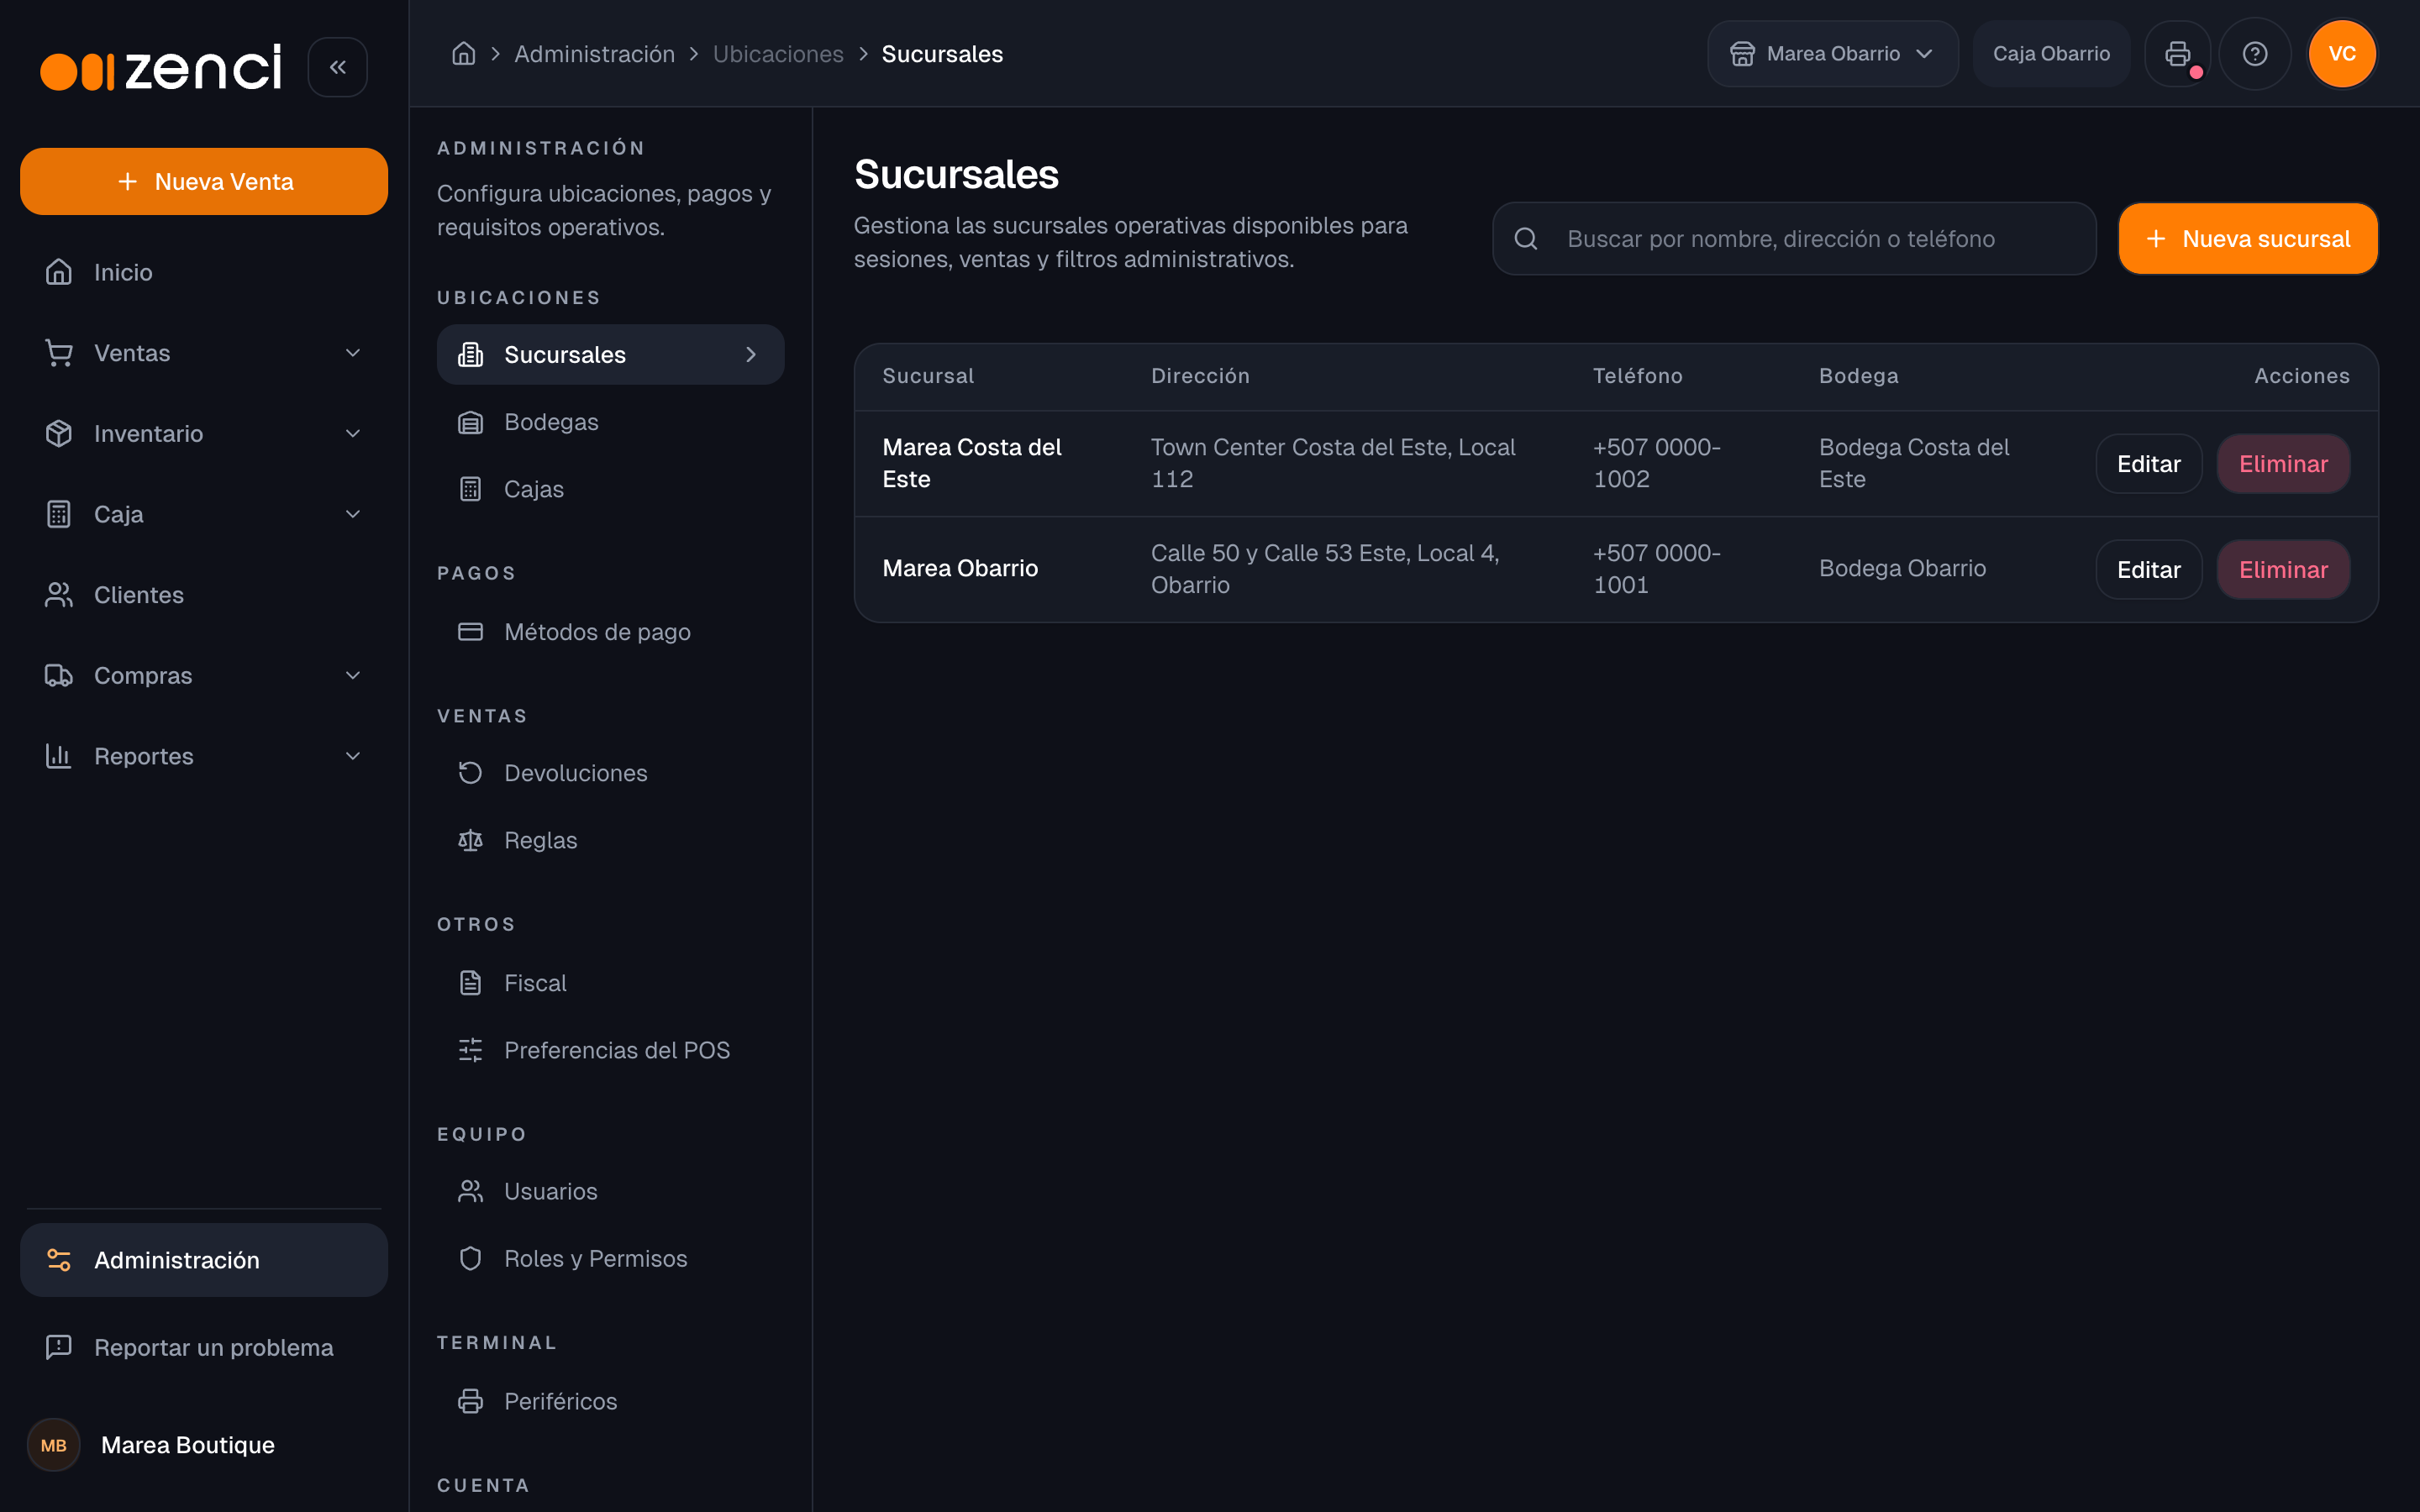
Task: Open the help question-mark icon
Action: tap(2254, 54)
